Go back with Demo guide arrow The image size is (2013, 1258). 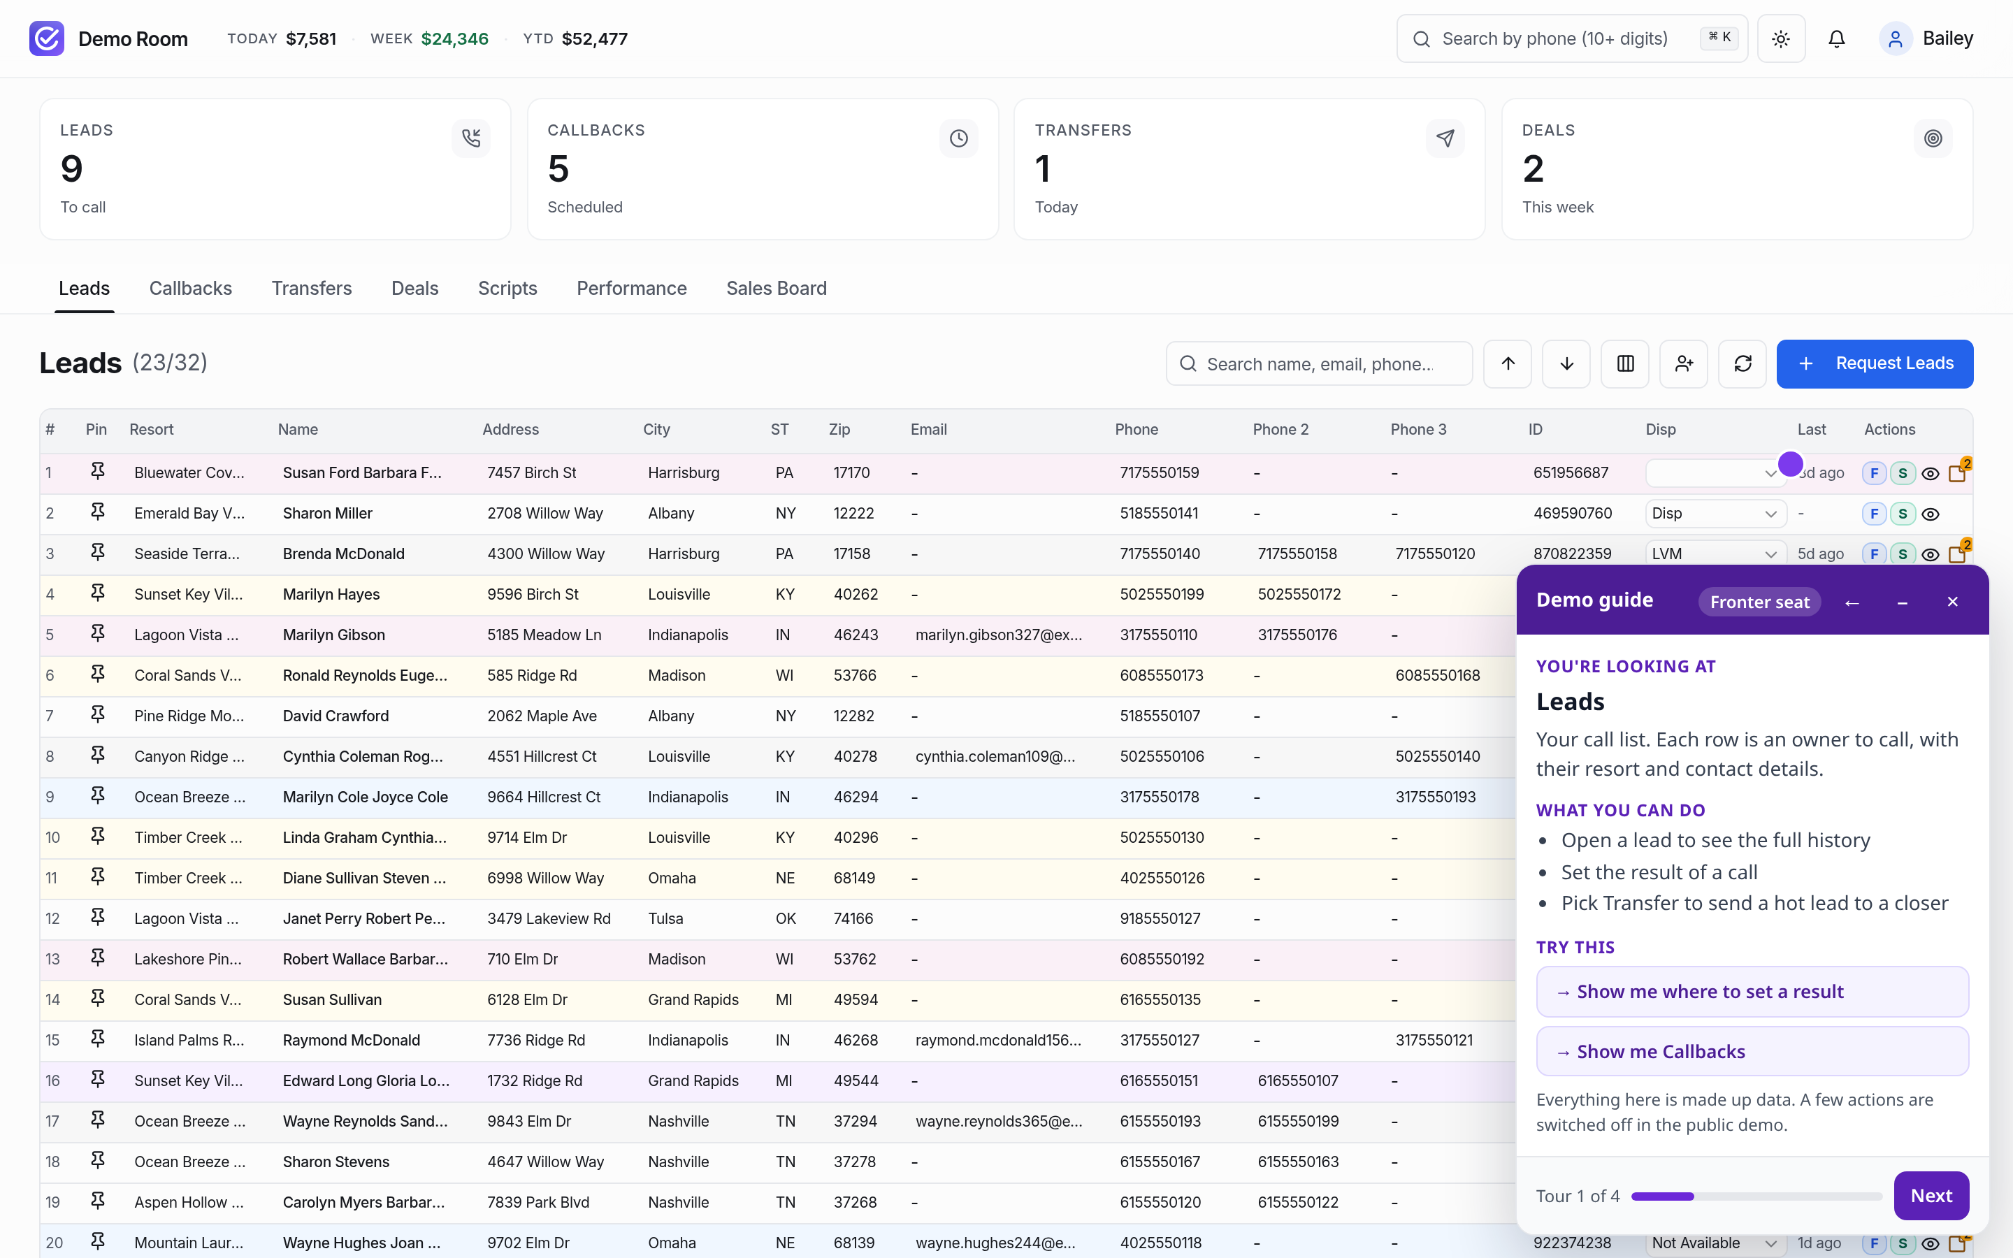[x=1852, y=602]
